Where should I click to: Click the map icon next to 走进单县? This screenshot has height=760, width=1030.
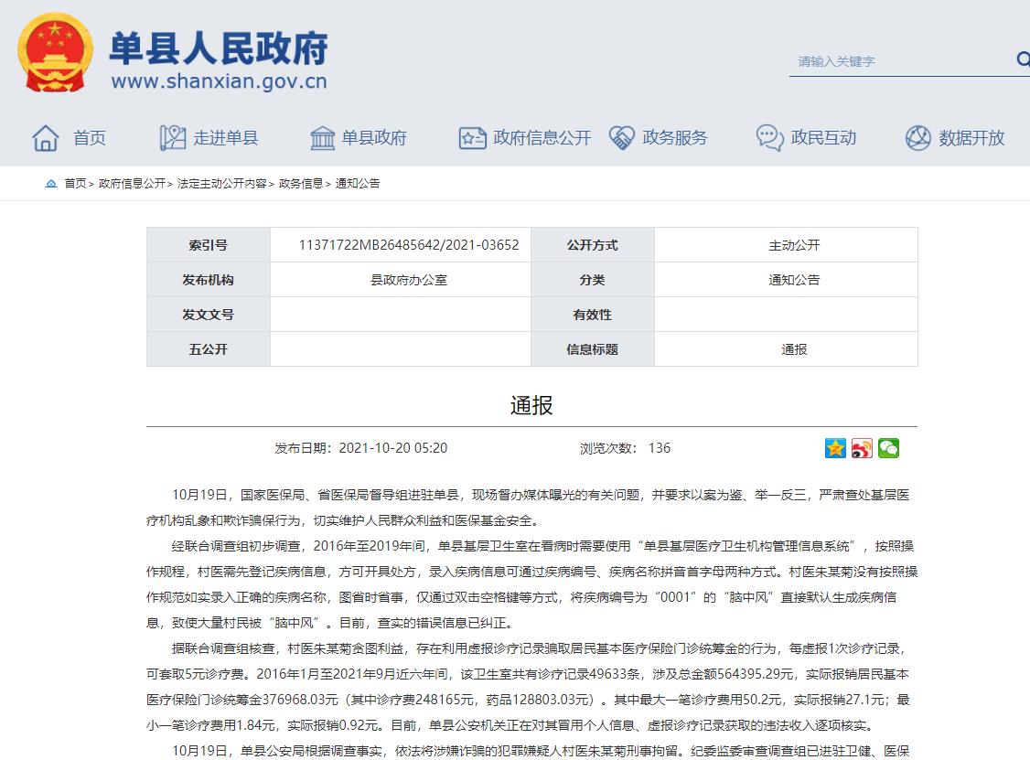click(172, 138)
